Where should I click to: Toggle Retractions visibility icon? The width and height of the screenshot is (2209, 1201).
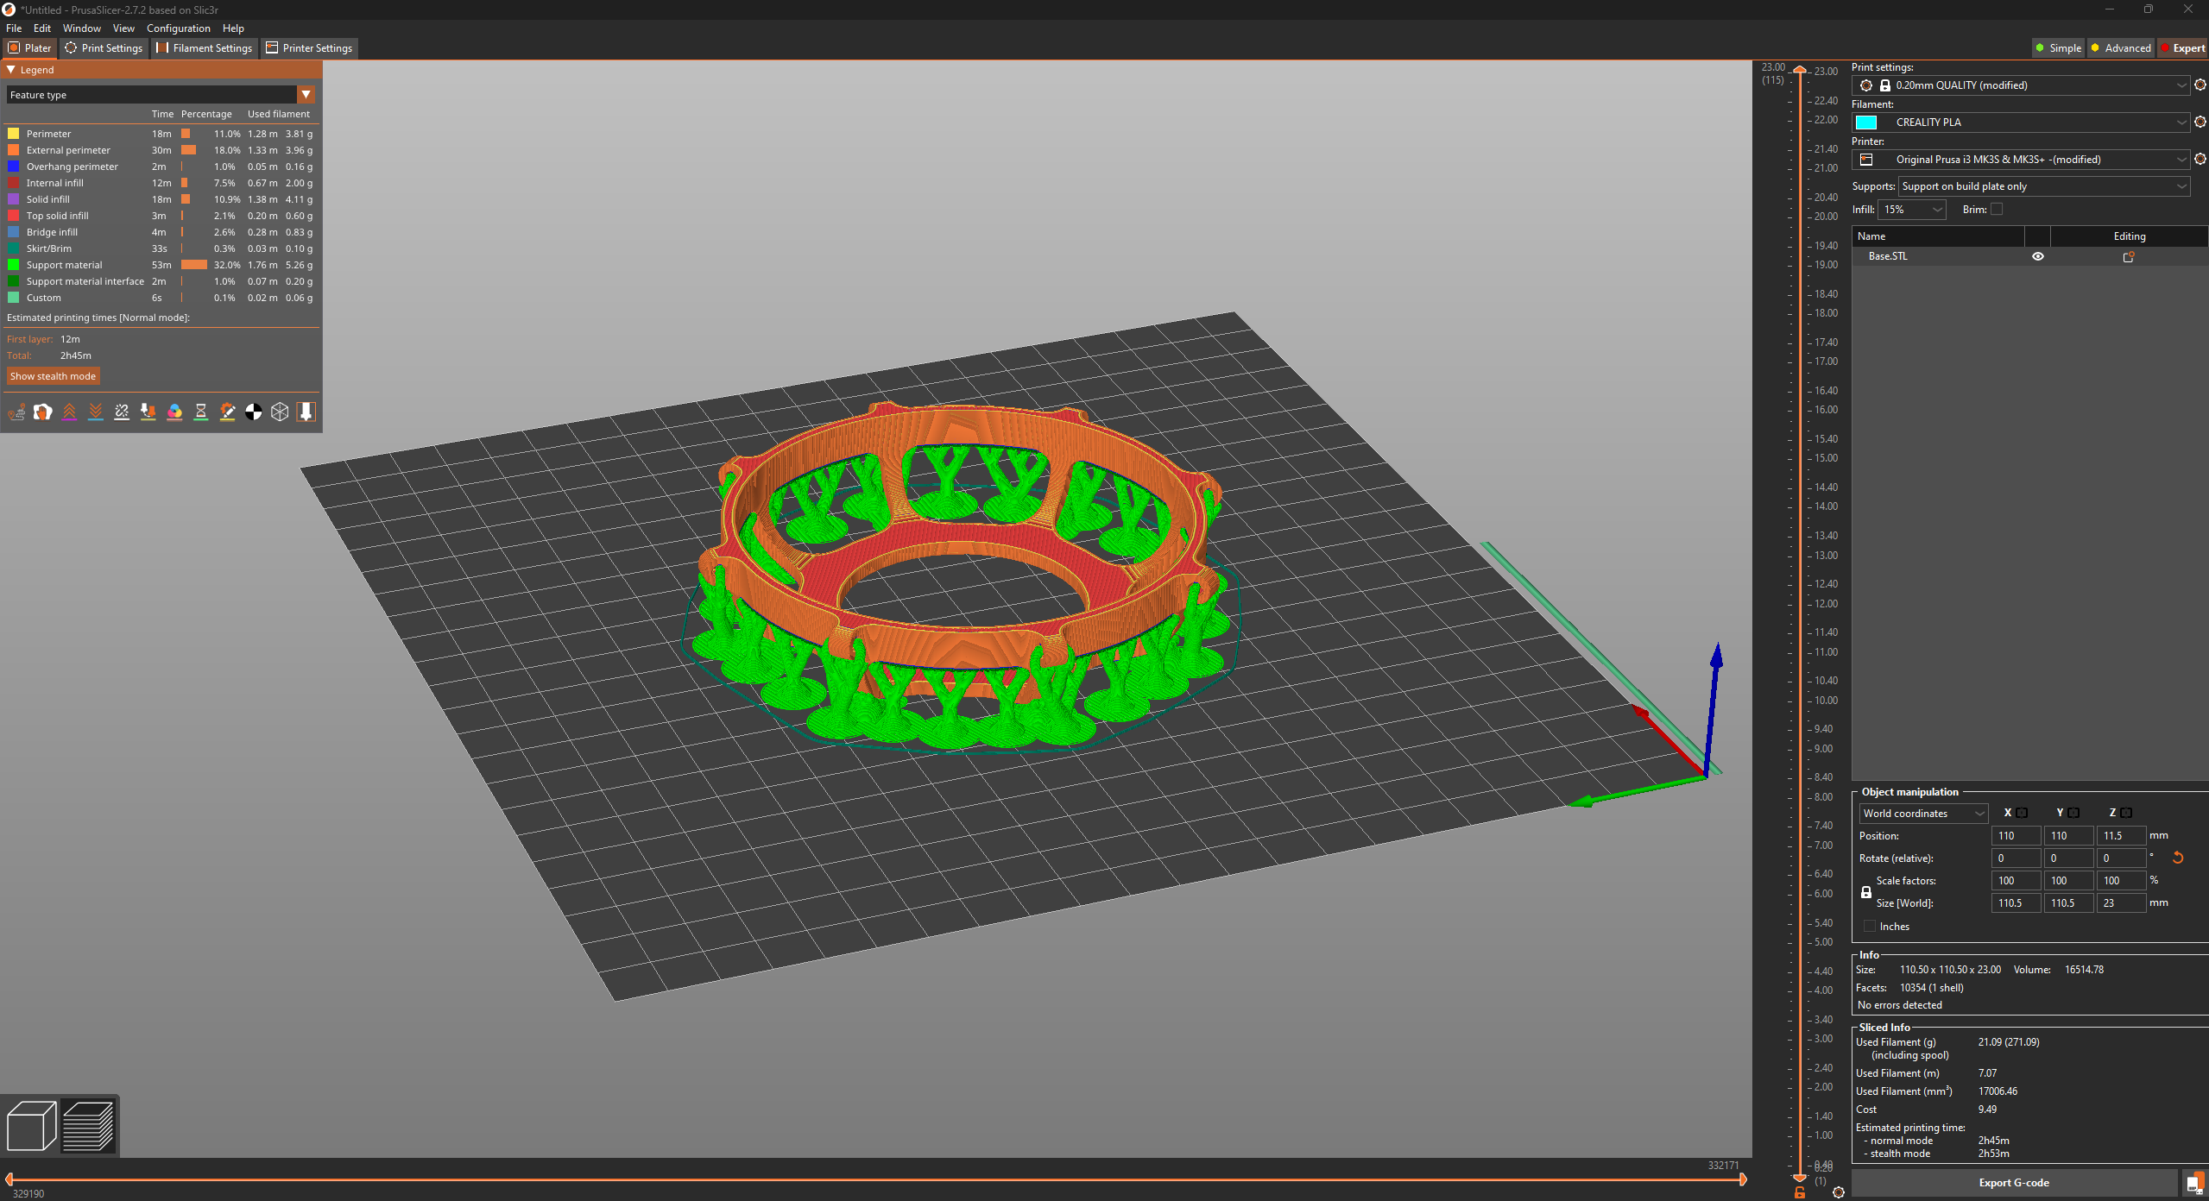point(69,412)
